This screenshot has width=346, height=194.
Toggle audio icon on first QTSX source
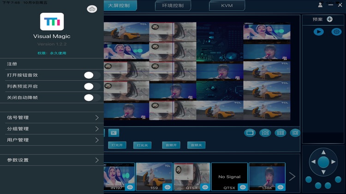tap(205, 187)
